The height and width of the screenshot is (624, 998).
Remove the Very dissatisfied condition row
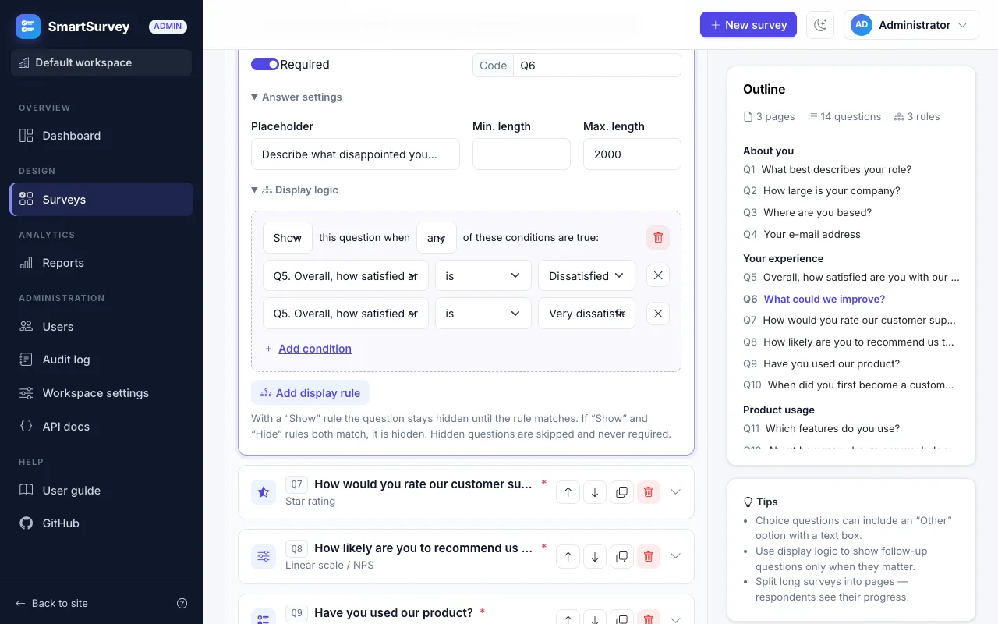[658, 313]
